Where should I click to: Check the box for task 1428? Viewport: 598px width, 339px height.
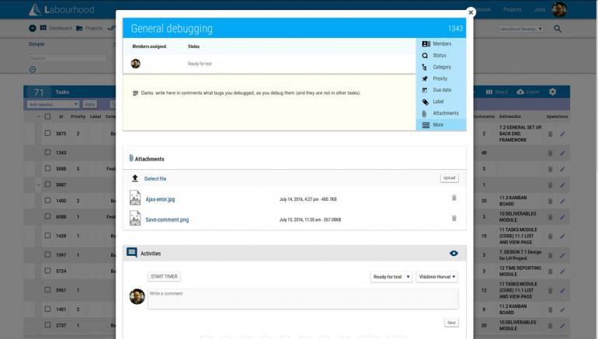click(x=47, y=235)
